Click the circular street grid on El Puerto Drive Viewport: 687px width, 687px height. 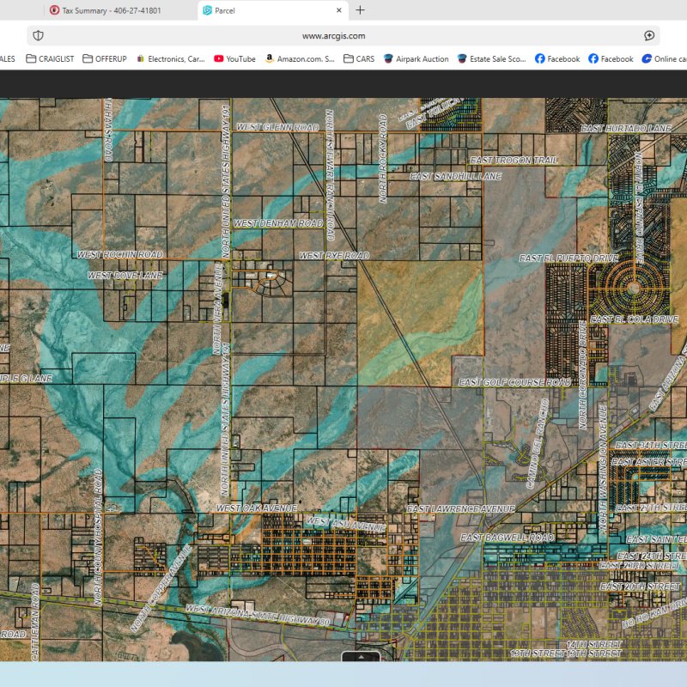(633, 288)
